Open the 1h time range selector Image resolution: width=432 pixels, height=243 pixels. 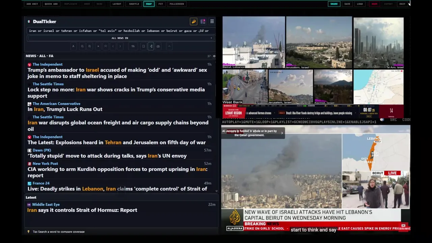133,46
